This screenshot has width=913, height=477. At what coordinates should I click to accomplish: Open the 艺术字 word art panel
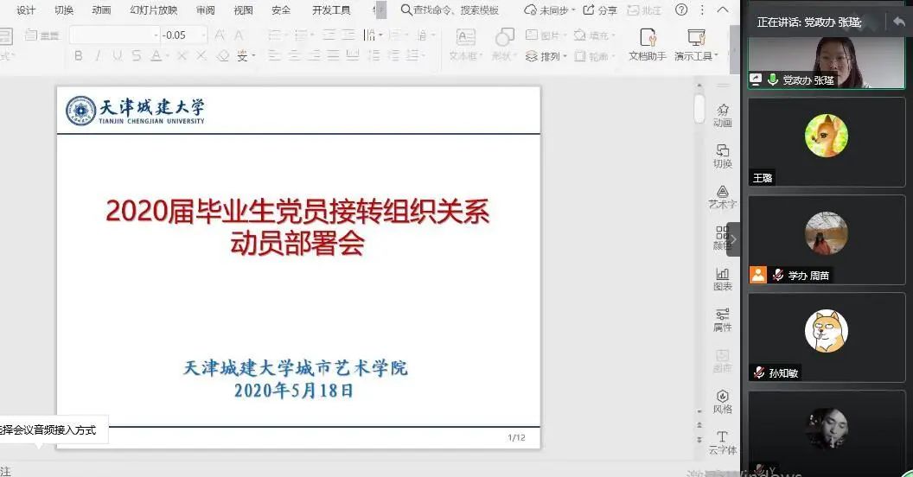[722, 196]
